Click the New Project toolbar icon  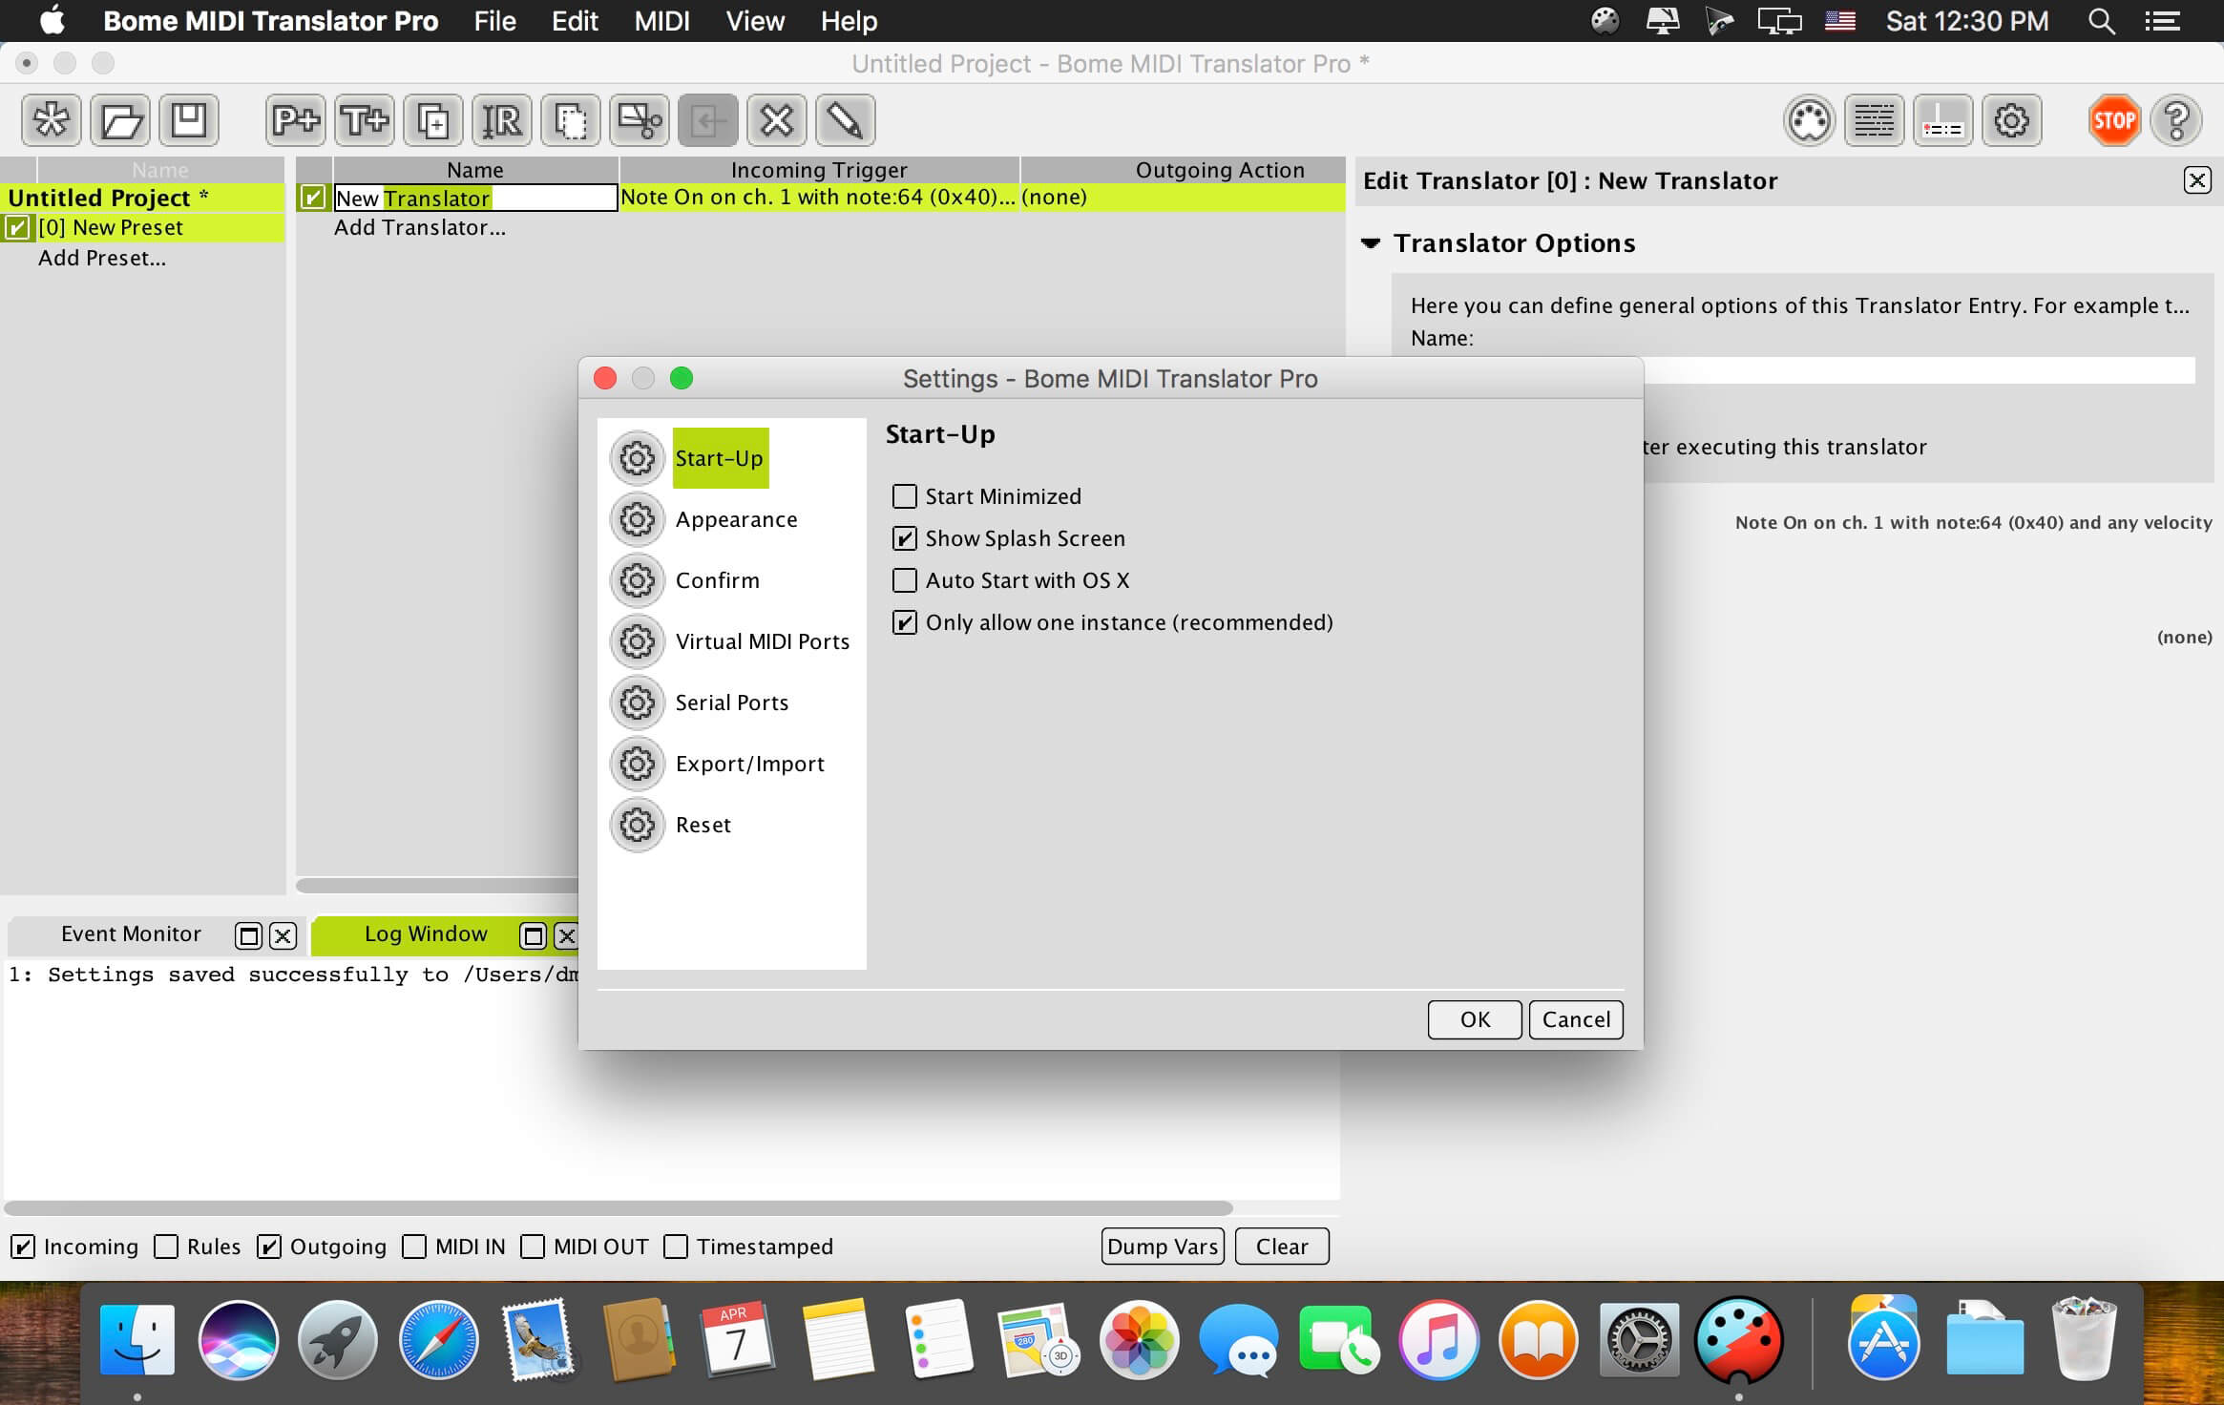[52, 120]
